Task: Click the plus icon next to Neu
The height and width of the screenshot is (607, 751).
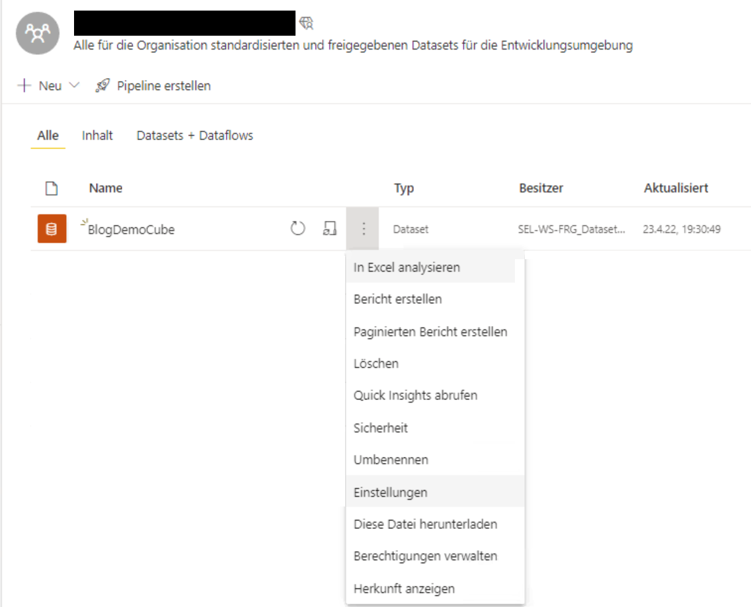Action: pyautogui.click(x=24, y=86)
